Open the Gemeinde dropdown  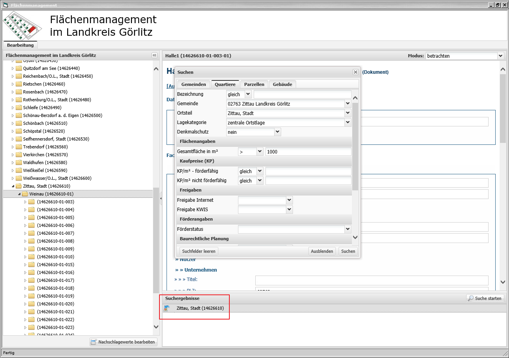pos(348,104)
